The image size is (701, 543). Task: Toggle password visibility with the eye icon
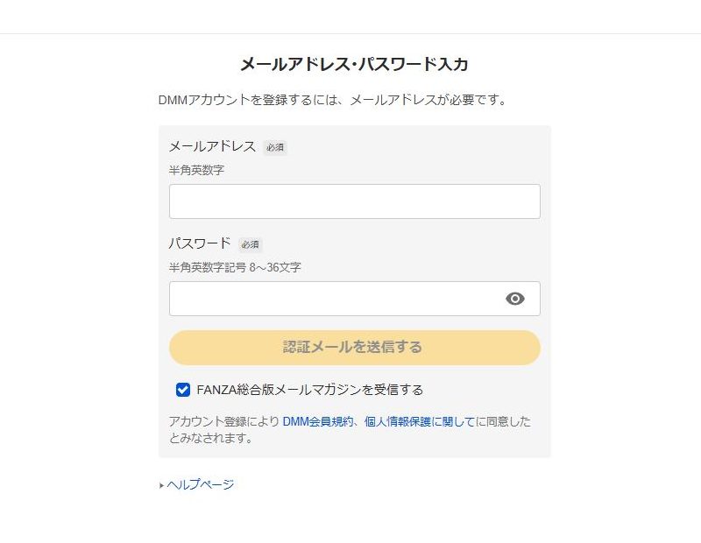click(x=515, y=299)
